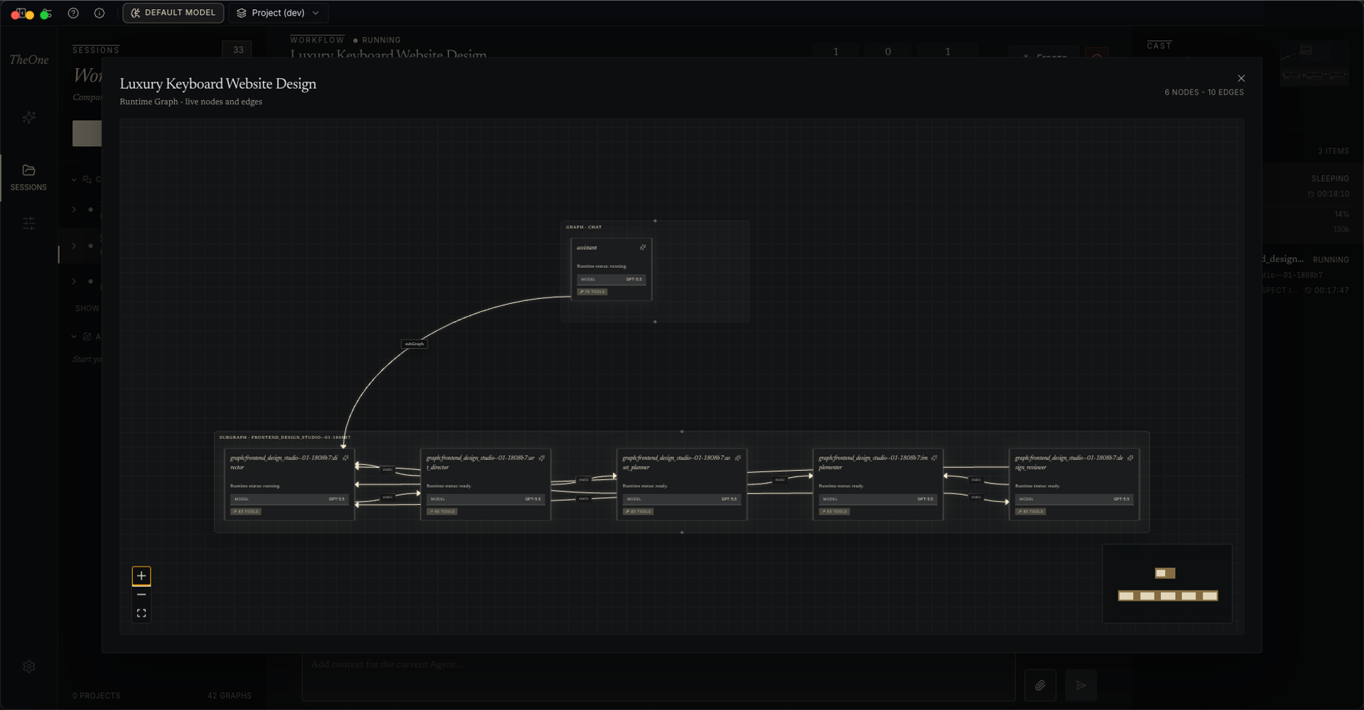Click the TheOne logo in sidebar
Image resolution: width=1364 pixels, height=710 pixels.
29,60
